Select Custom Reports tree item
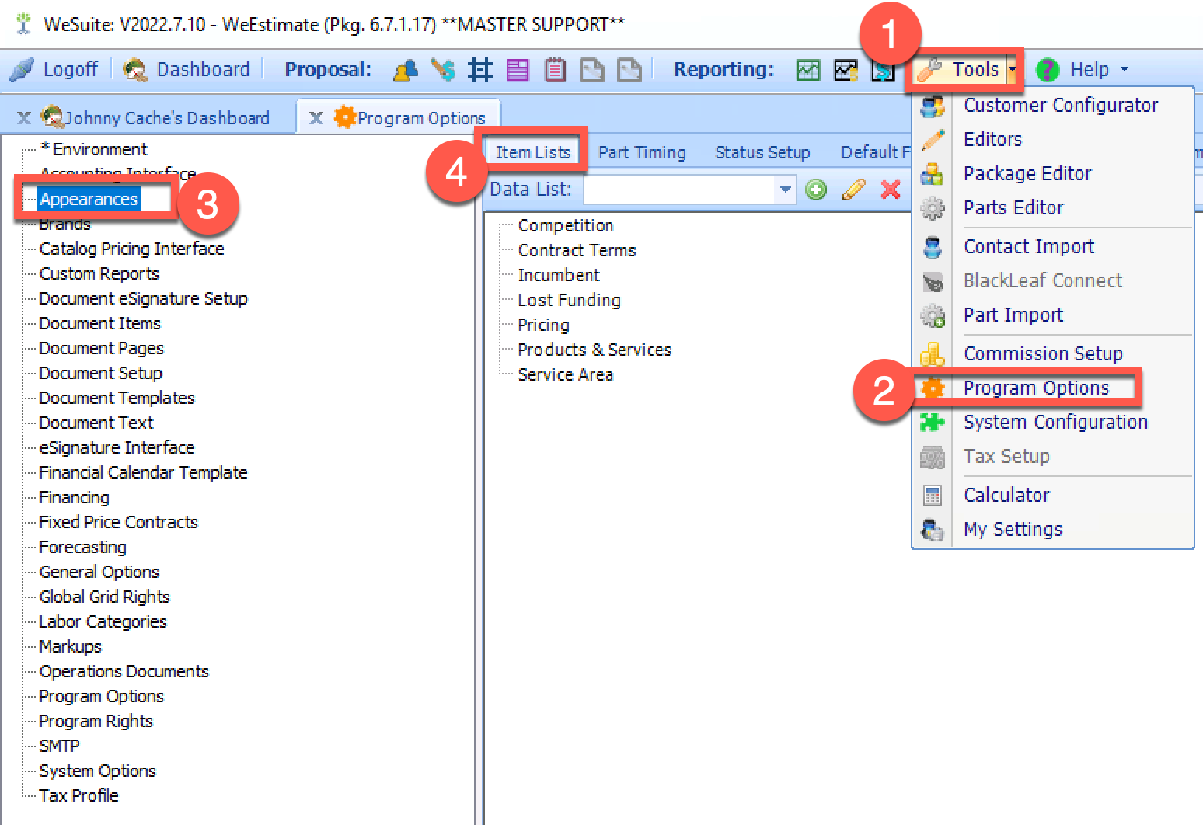Viewport: 1203px width, 825px height. coord(99,273)
